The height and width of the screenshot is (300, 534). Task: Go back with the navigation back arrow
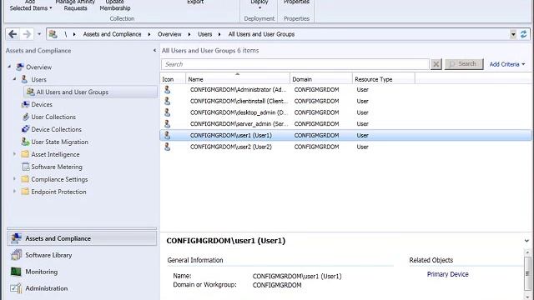point(13,34)
